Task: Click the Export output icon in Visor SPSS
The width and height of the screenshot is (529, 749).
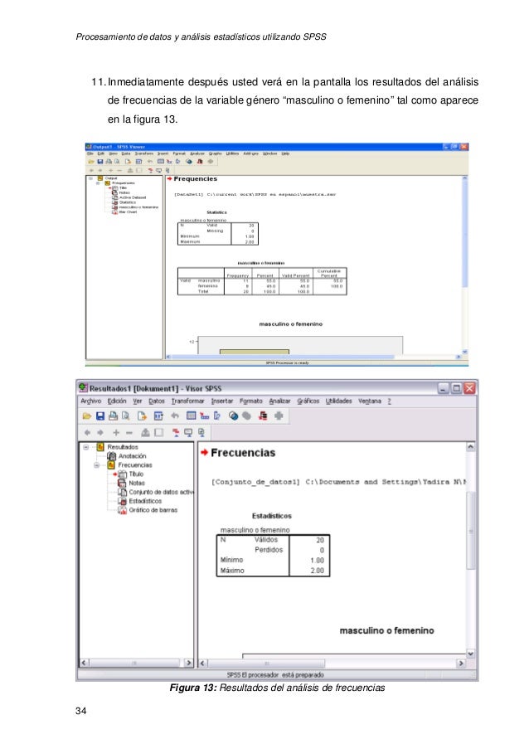Action: click(x=142, y=416)
